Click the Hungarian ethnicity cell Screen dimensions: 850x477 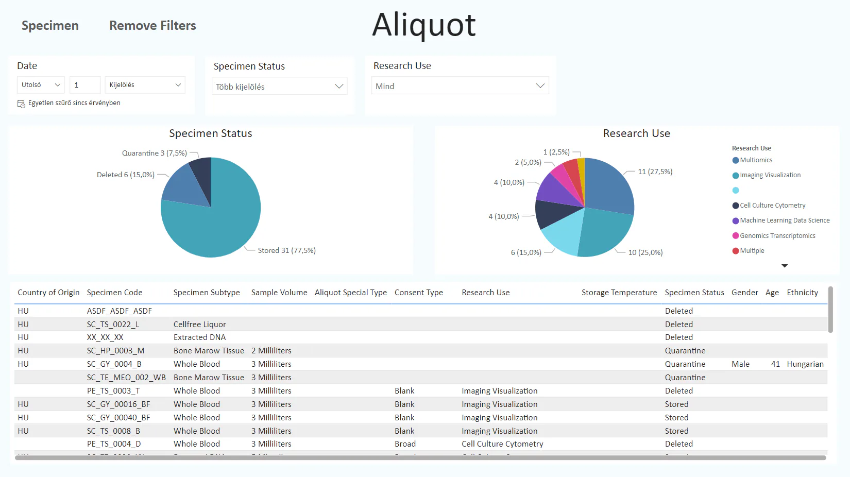point(805,364)
